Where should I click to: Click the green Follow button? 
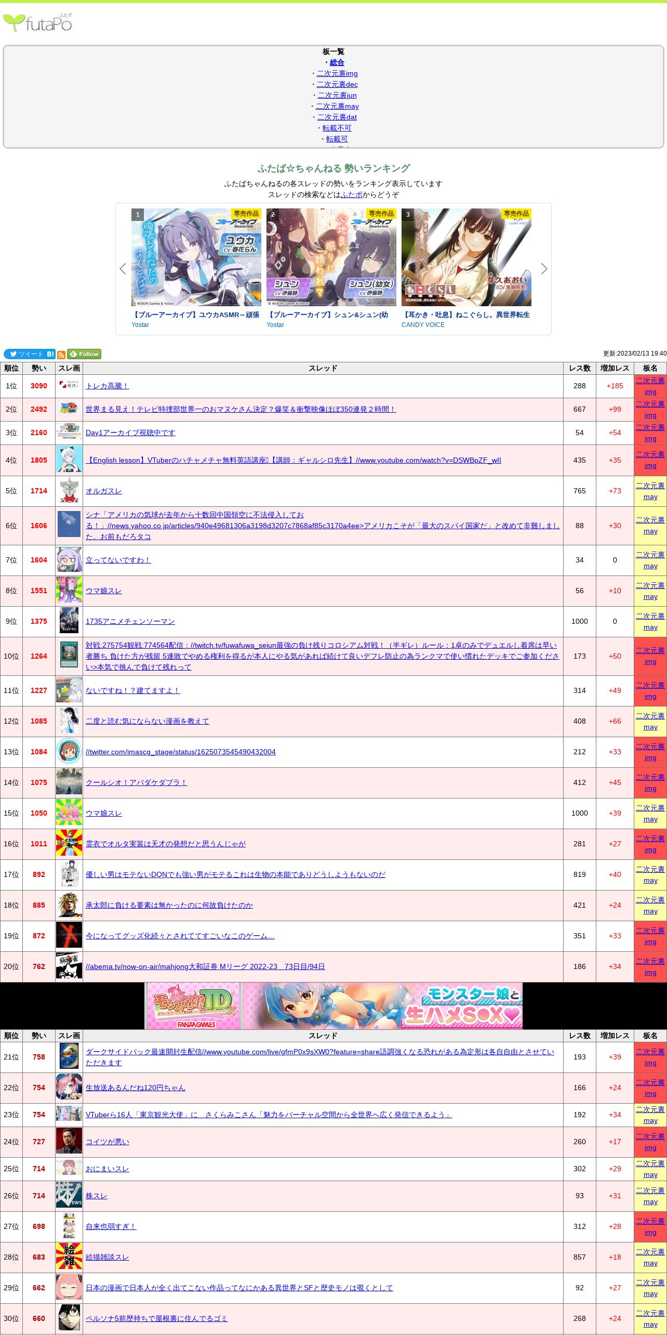[x=84, y=354]
